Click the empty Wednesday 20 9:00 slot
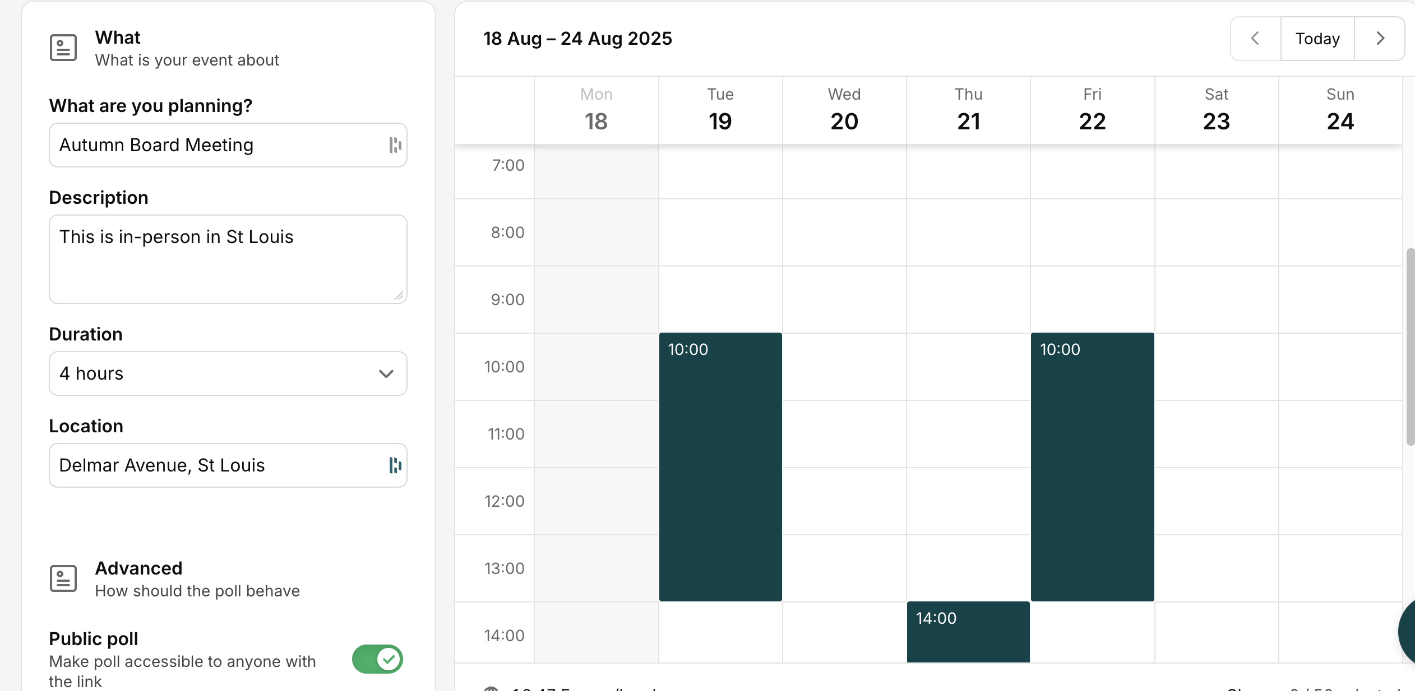Image resolution: width=1415 pixels, height=691 pixels. click(844, 300)
